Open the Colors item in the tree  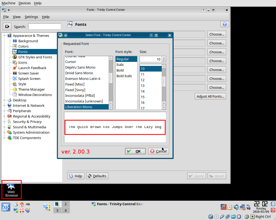coord(23,46)
